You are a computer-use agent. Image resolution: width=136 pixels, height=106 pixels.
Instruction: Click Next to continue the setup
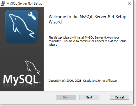click(x=89, y=97)
